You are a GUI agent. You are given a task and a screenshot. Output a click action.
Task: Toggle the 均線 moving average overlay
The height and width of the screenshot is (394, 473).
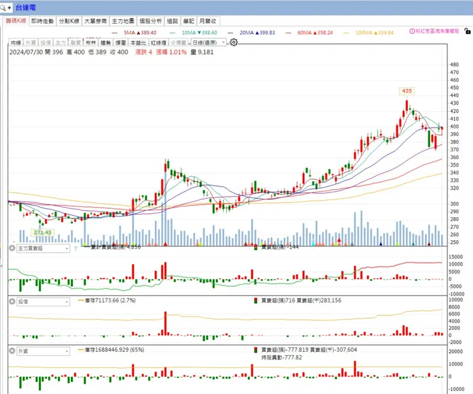(16, 43)
